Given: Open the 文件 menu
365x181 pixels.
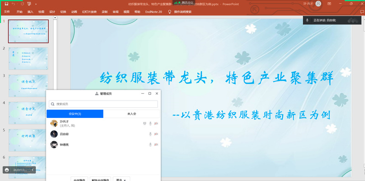Looking at the screenshot, I should tap(7, 11).
